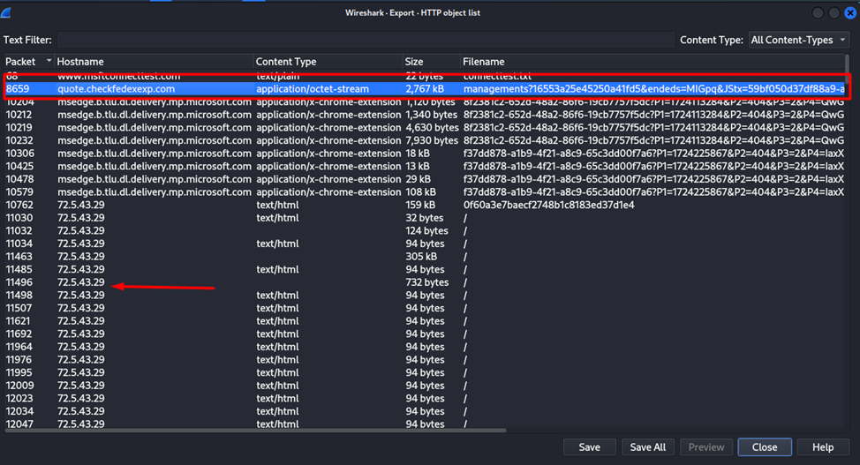Select packet 11034 row
The width and height of the screenshot is (860, 465).
[x=425, y=244]
